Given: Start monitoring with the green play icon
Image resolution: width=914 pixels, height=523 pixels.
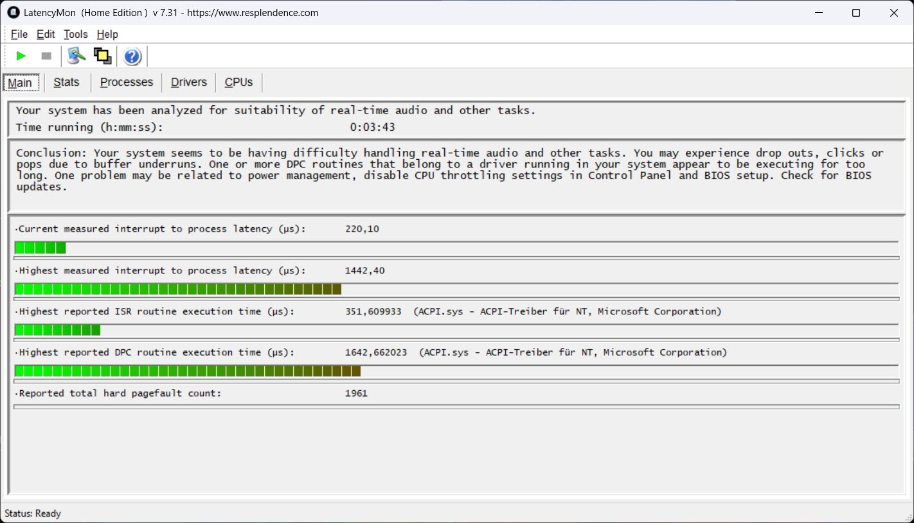Looking at the screenshot, I should pyautogui.click(x=21, y=56).
